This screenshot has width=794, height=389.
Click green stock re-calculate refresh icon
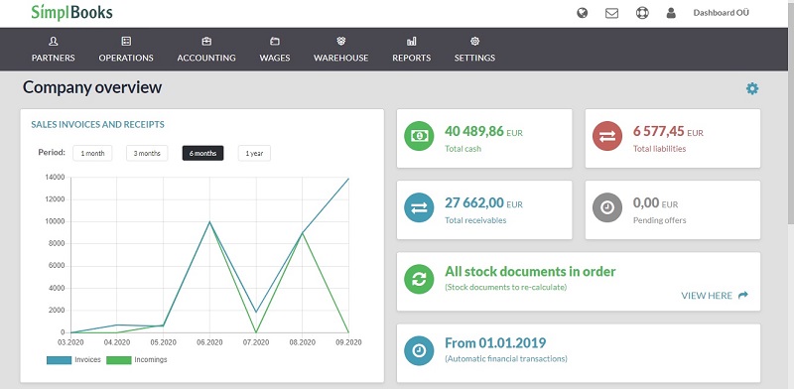419,279
